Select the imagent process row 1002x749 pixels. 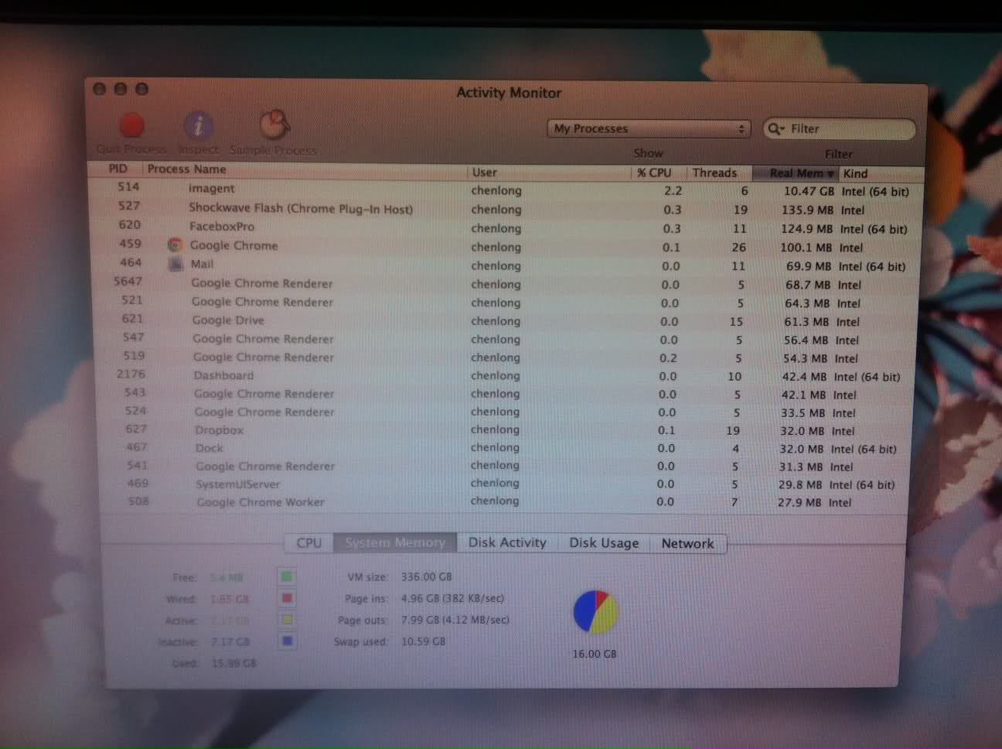[x=506, y=190]
